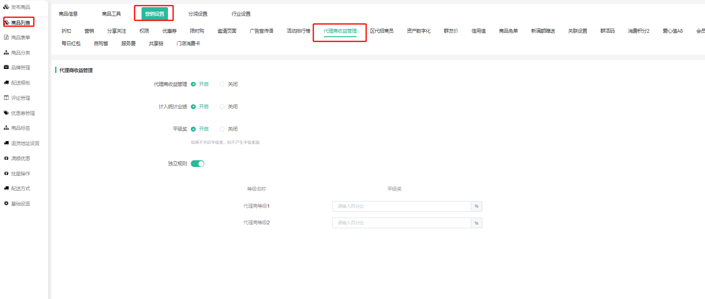This screenshot has height=299, width=705.
Task: Click the 代理商等级2 percentage input field
Action: pos(401,223)
